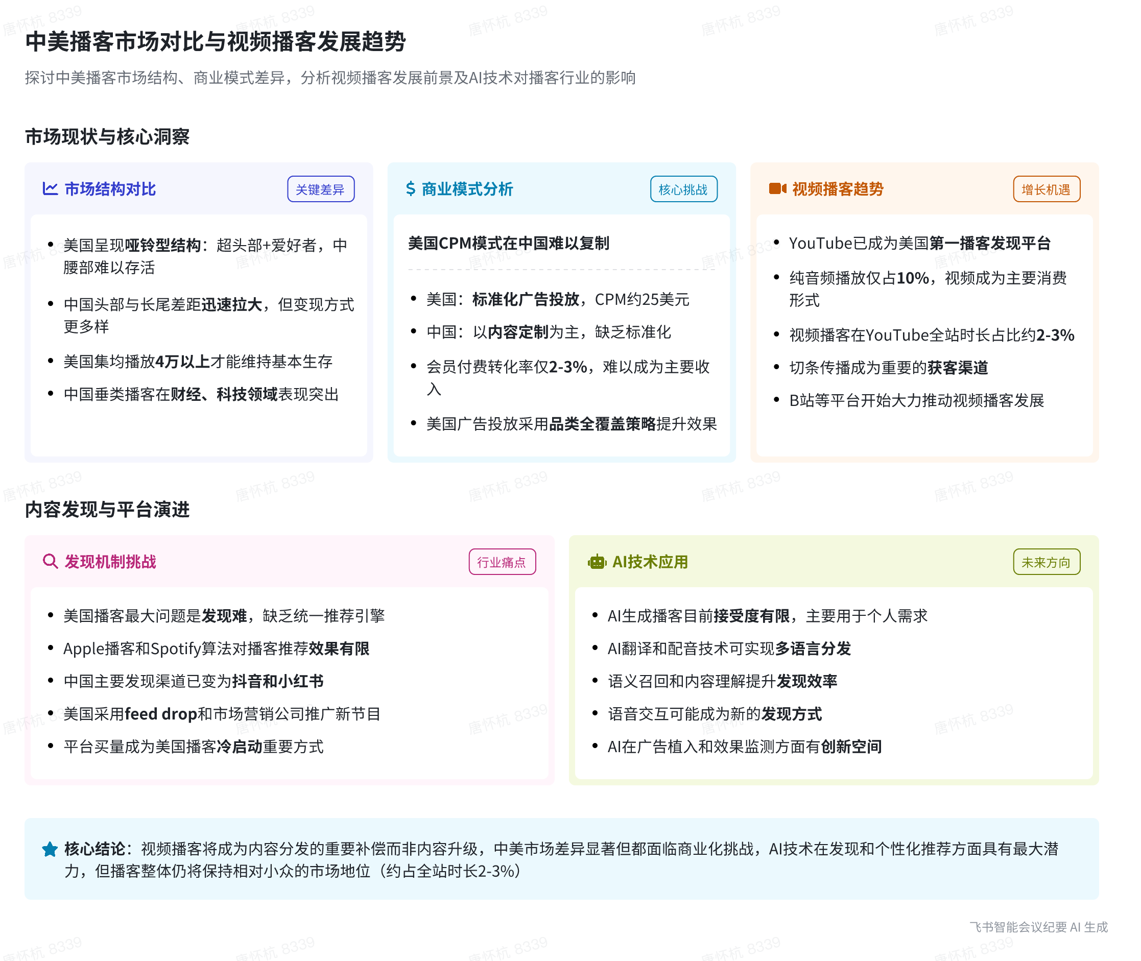Click the line chart icon beside 市场结构对比
The image size is (1141, 961).
coord(50,189)
